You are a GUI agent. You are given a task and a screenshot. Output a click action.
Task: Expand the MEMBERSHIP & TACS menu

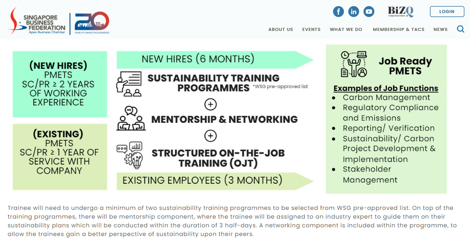click(x=398, y=30)
